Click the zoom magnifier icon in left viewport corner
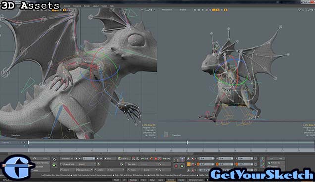The width and height of the screenshot is (315, 182). click(x=145, y=10)
